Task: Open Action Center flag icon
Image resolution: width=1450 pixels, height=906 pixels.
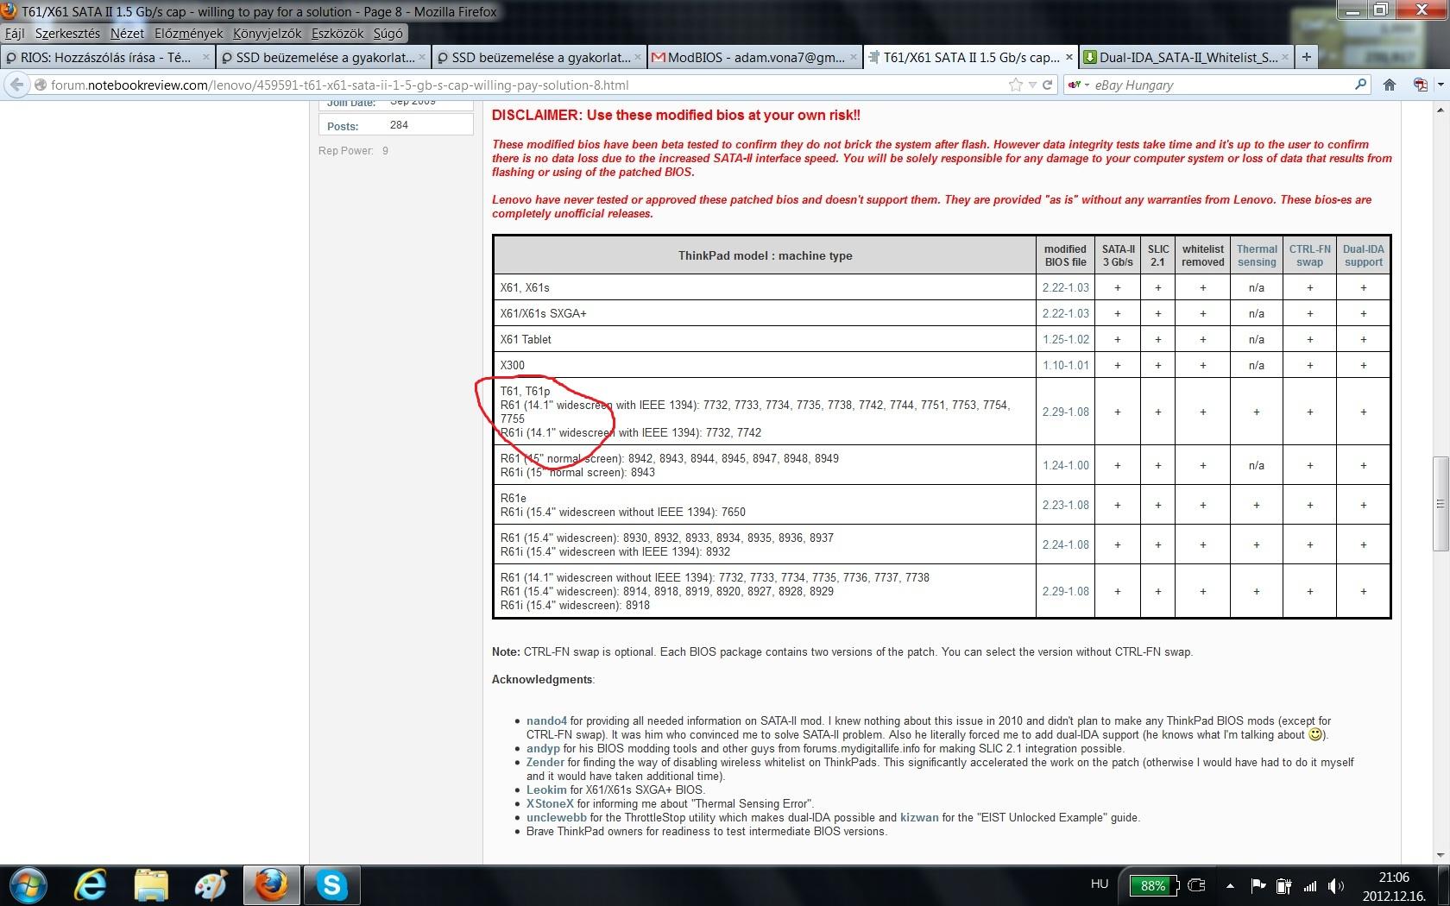Action: 1258,885
